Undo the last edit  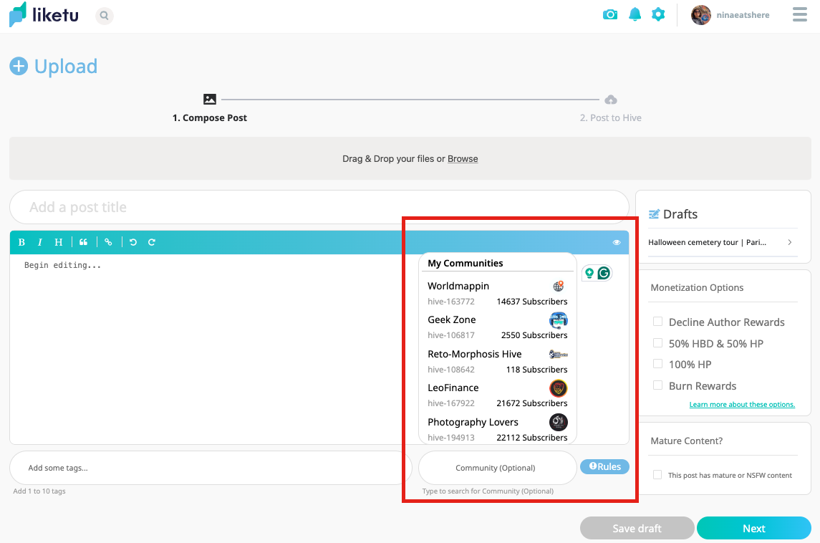133,242
